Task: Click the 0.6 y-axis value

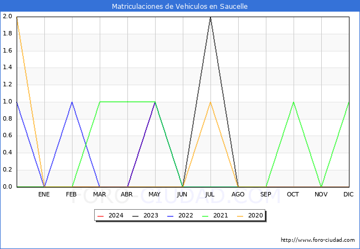Action: [x=7, y=136]
